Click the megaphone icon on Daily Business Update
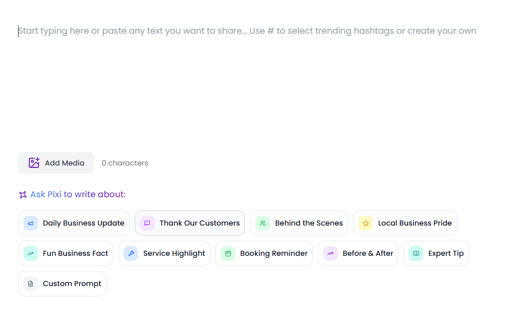This screenshot has width=516, height=311. tap(31, 223)
